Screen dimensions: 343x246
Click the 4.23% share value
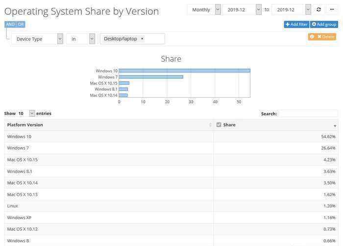click(x=329, y=160)
